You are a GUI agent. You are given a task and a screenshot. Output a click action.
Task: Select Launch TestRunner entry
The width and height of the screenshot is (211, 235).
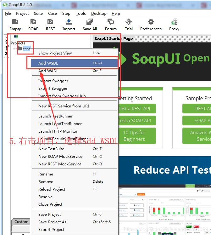(74, 116)
